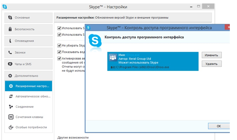
Task: Select Расширенные настройки sub-item
Action: pyautogui.click(x=28, y=86)
